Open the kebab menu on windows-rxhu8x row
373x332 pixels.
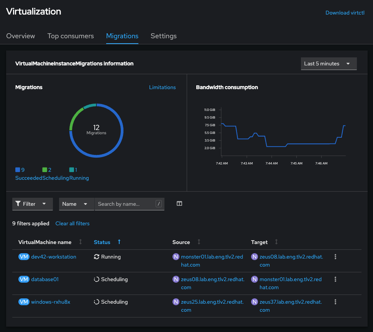(335, 302)
